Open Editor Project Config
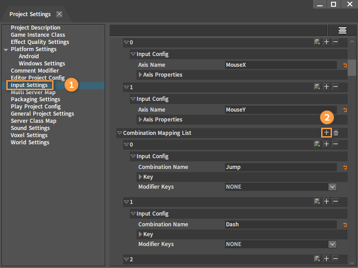Screen dimensions: 358x268 coord(38,78)
